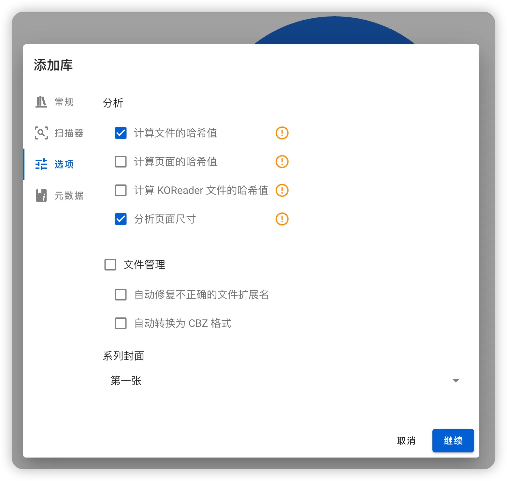The height and width of the screenshot is (481, 507).
Task: Uncheck 计算文件的哈希值 checkbox
Action: 121,133
